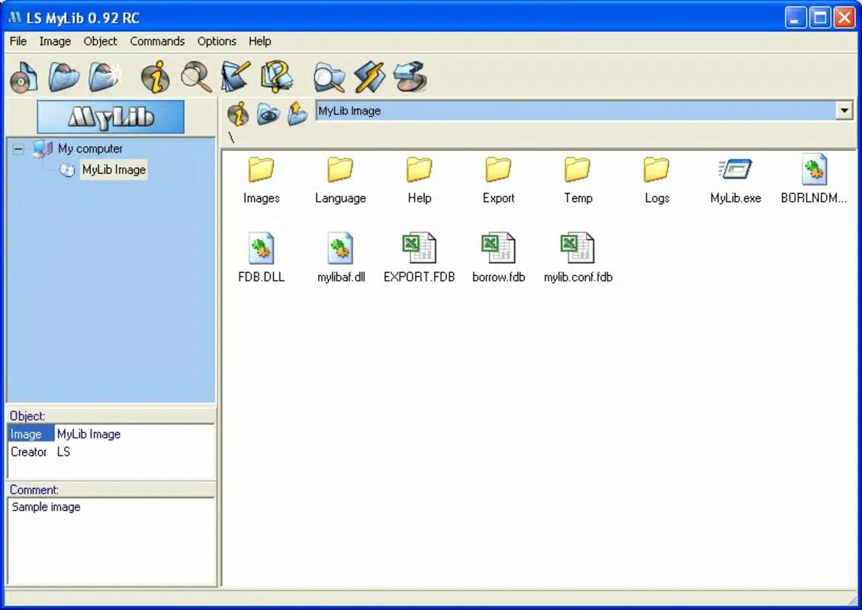862x610 pixels.
Task: Select the Export folder
Action: click(499, 181)
